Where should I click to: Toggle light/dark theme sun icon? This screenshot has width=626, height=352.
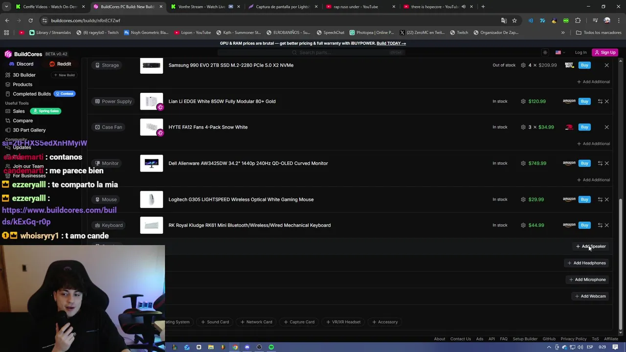[545, 52]
